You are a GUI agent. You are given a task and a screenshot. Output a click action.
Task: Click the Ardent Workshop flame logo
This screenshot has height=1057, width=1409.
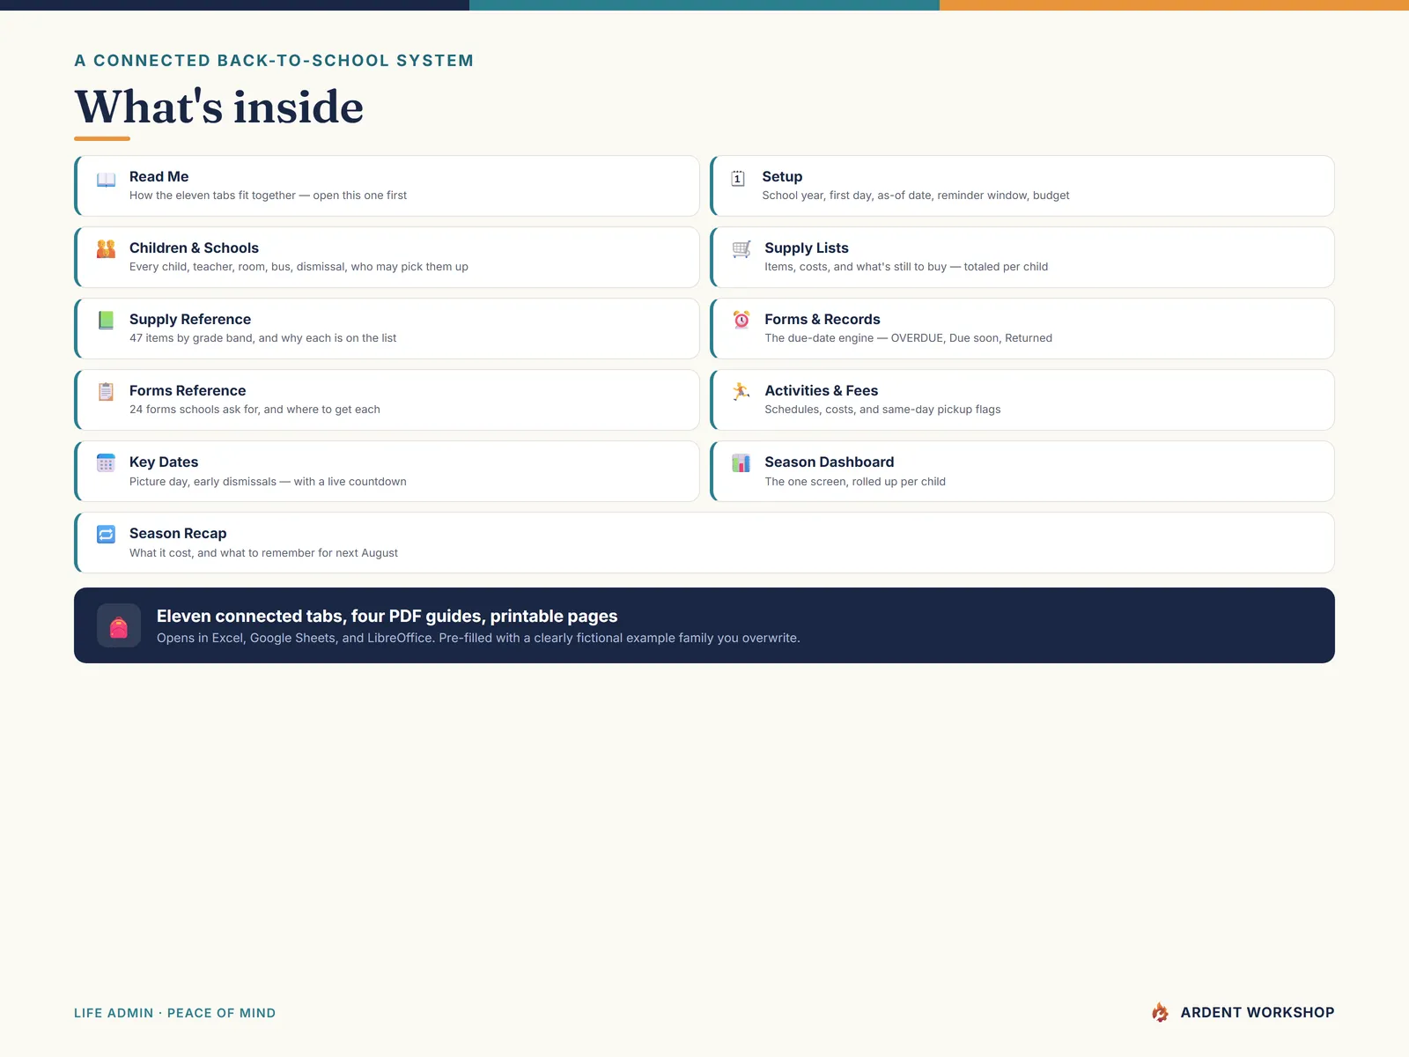click(x=1161, y=1012)
